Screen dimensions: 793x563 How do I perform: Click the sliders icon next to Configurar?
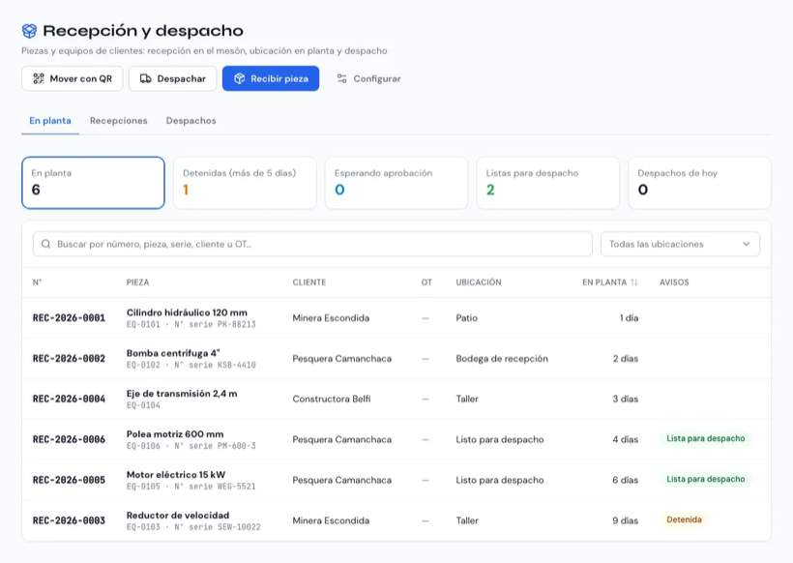[342, 78]
